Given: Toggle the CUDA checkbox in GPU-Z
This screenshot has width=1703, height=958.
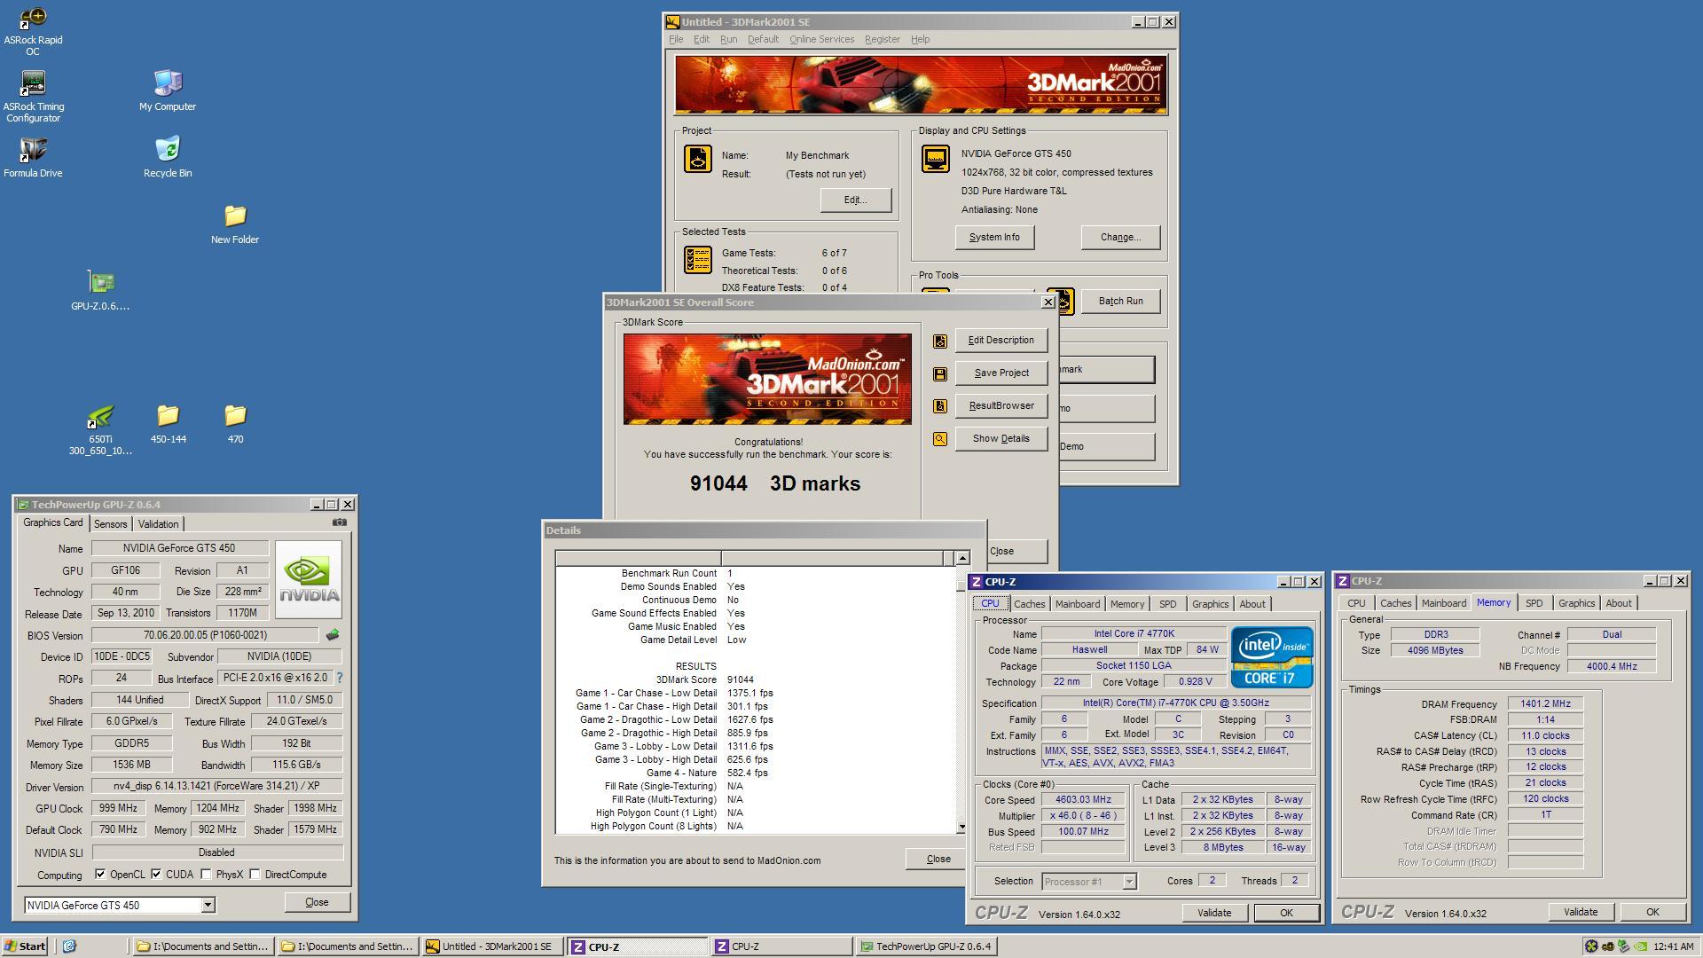Looking at the screenshot, I should [x=156, y=875].
